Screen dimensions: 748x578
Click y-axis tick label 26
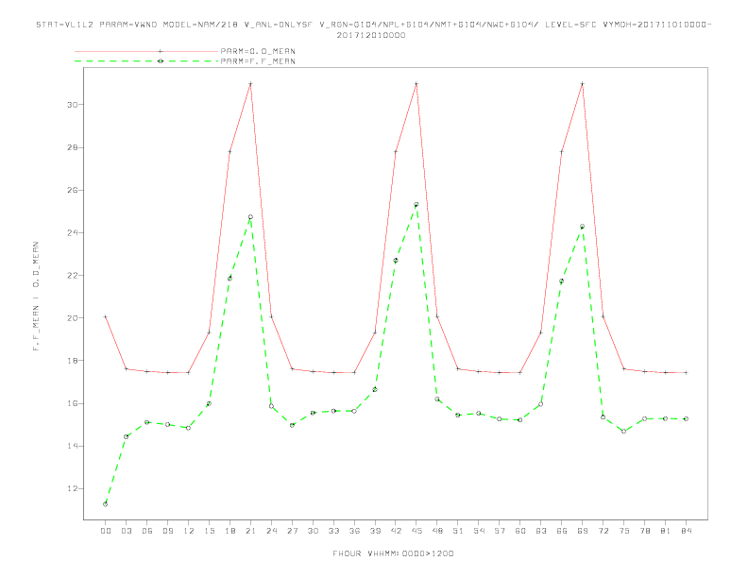click(x=73, y=190)
